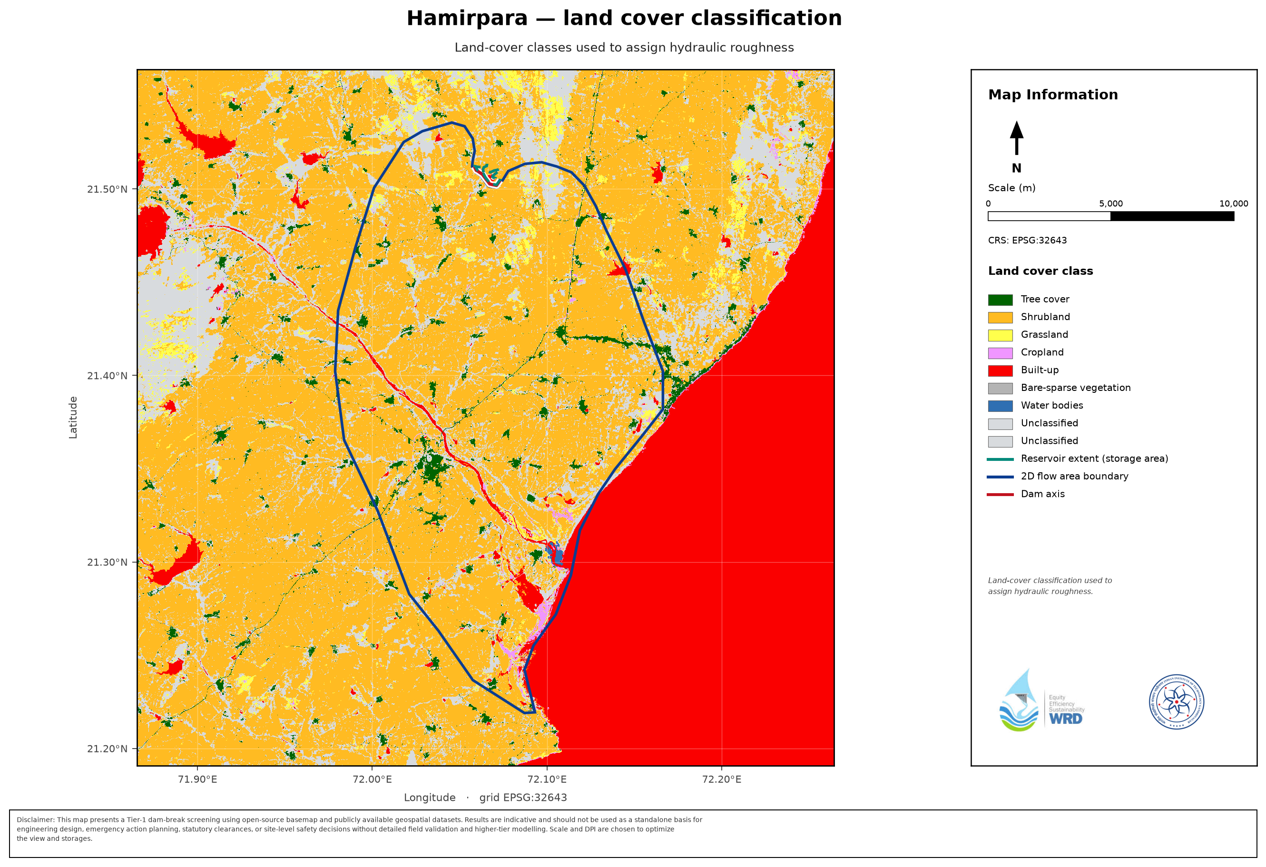Click the 2D flow area boundary legend line
This screenshot has width=1266, height=867.
(1000, 477)
